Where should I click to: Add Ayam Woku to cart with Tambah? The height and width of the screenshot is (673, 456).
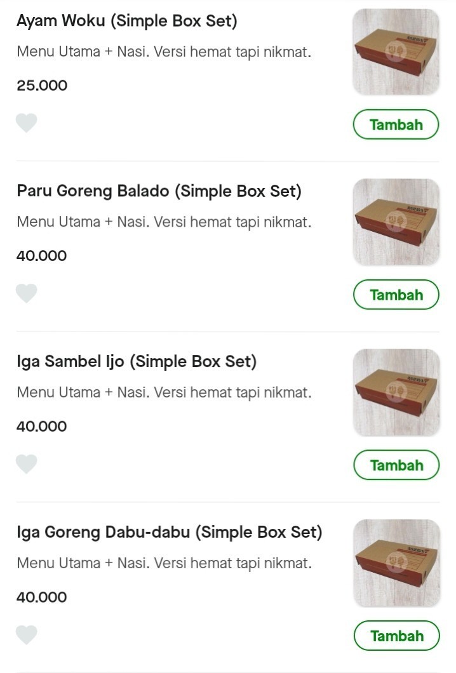pyautogui.click(x=396, y=124)
